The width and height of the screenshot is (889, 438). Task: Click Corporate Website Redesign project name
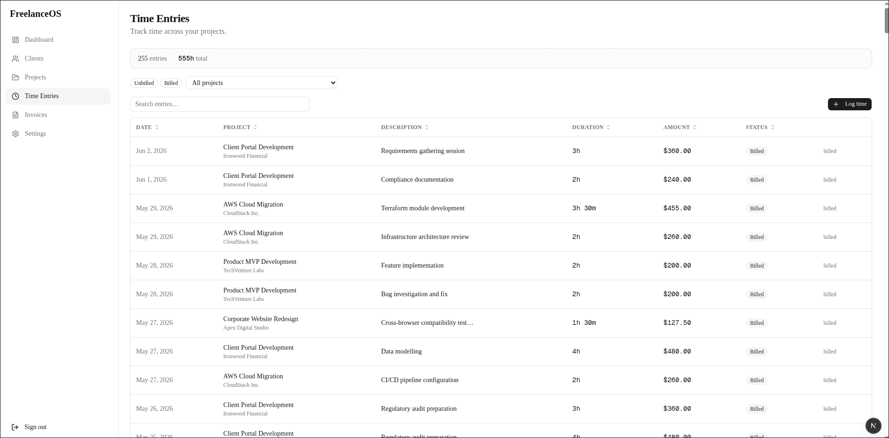pyautogui.click(x=261, y=319)
